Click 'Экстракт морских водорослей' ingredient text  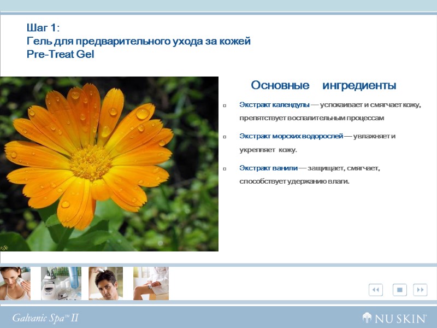pyautogui.click(x=291, y=136)
